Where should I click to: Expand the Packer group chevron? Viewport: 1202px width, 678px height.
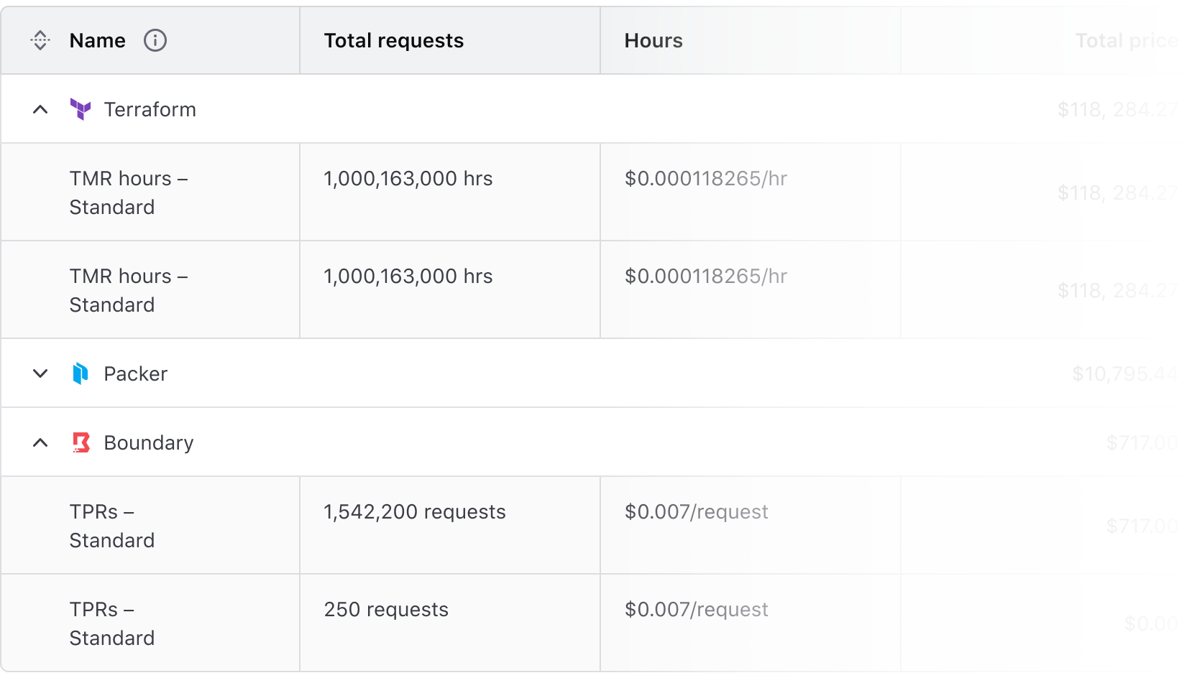[40, 373]
